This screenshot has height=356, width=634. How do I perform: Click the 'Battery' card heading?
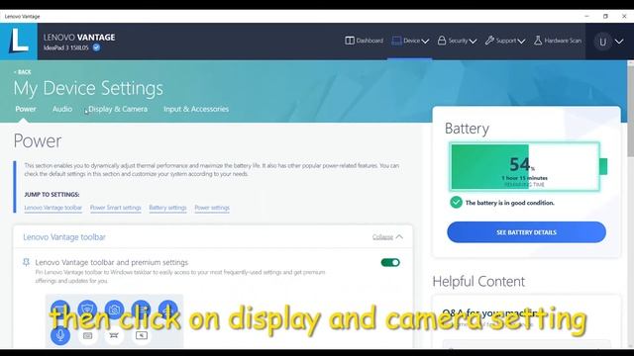click(x=467, y=129)
